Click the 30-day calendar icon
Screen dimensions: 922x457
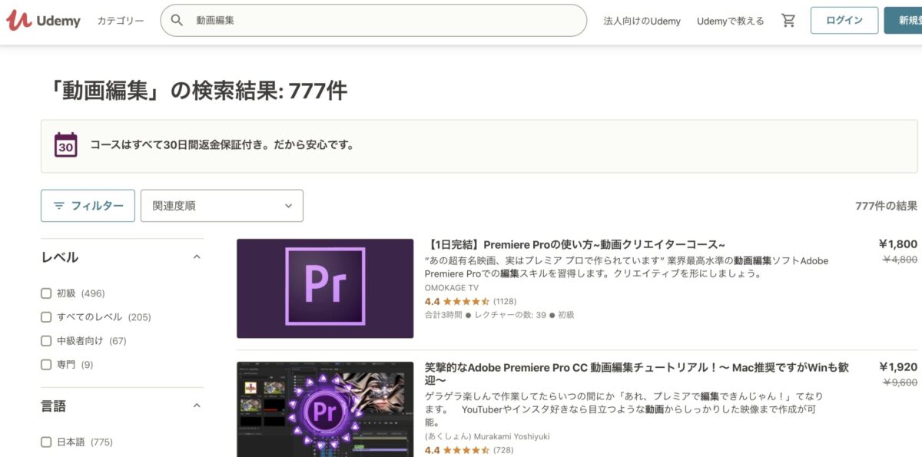tap(66, 144)
